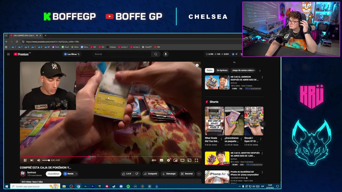This screenshot has width=342, height=192.
Task: Show video info card icon
Action: pos(197,65)
